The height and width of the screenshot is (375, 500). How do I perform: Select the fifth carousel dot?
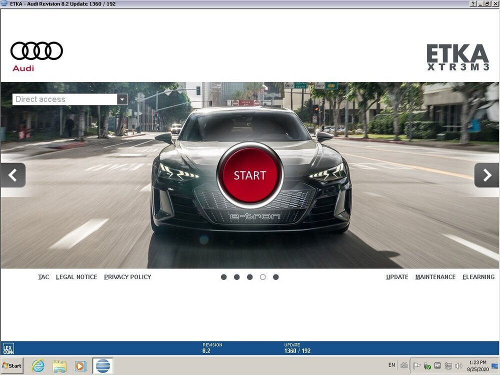point(275,277)
